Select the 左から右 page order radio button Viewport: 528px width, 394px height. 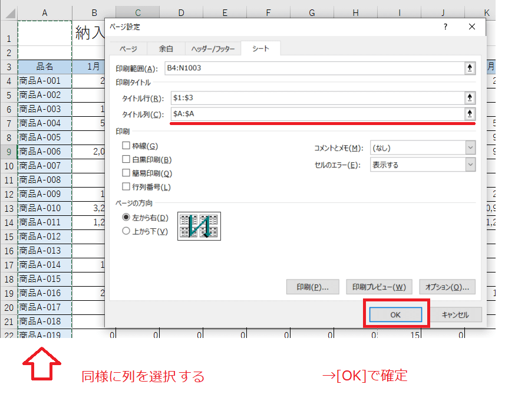click(x=126, y=217)
